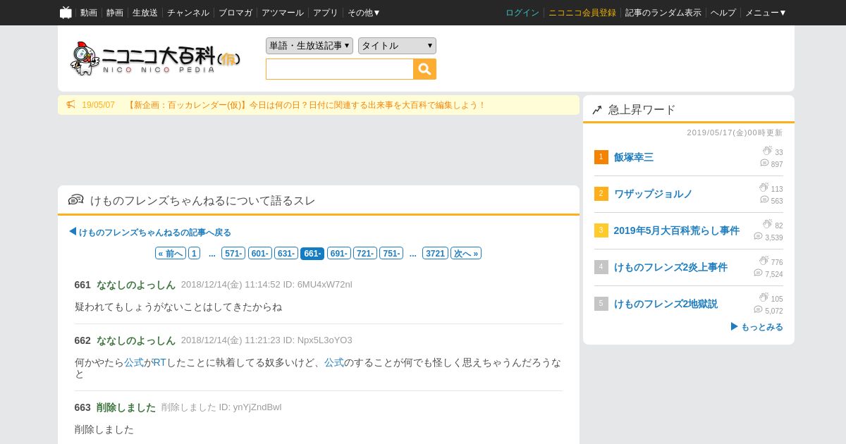The image size is (846, 444).
Task: Click the megaphone announcement icon
Action: (x=70, y=105)
